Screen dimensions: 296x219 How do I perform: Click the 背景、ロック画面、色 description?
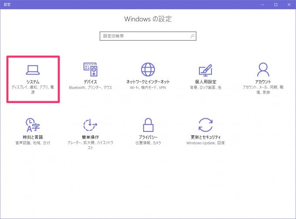[x=205, y=88]
